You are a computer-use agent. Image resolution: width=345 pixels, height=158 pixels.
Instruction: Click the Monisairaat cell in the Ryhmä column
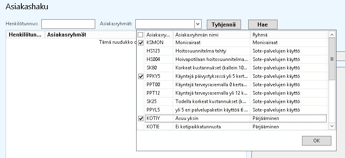289,43
